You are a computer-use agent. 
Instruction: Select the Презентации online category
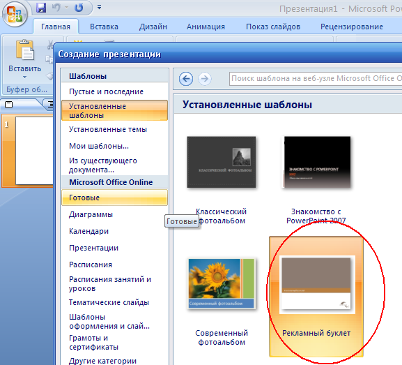click(x=114, y=248)
